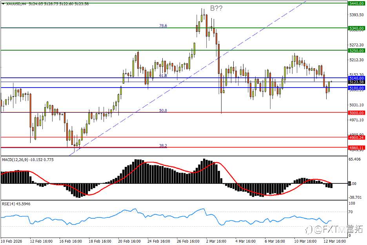The image size is (367, 245).
Task: Click the 38.2 Fibonacci level label
Action: tap(163, 146)
